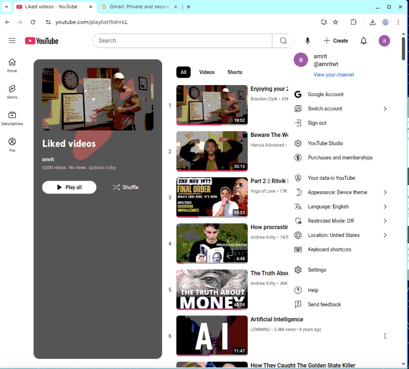This screenshot has width=409, height=369.
Task: Click the address bar URL
Action: point(92,22)
